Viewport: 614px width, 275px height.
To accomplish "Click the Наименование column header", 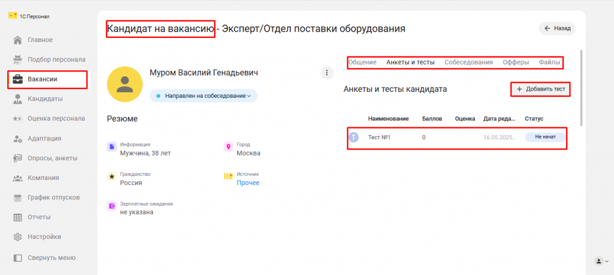I will pos(389,118).
